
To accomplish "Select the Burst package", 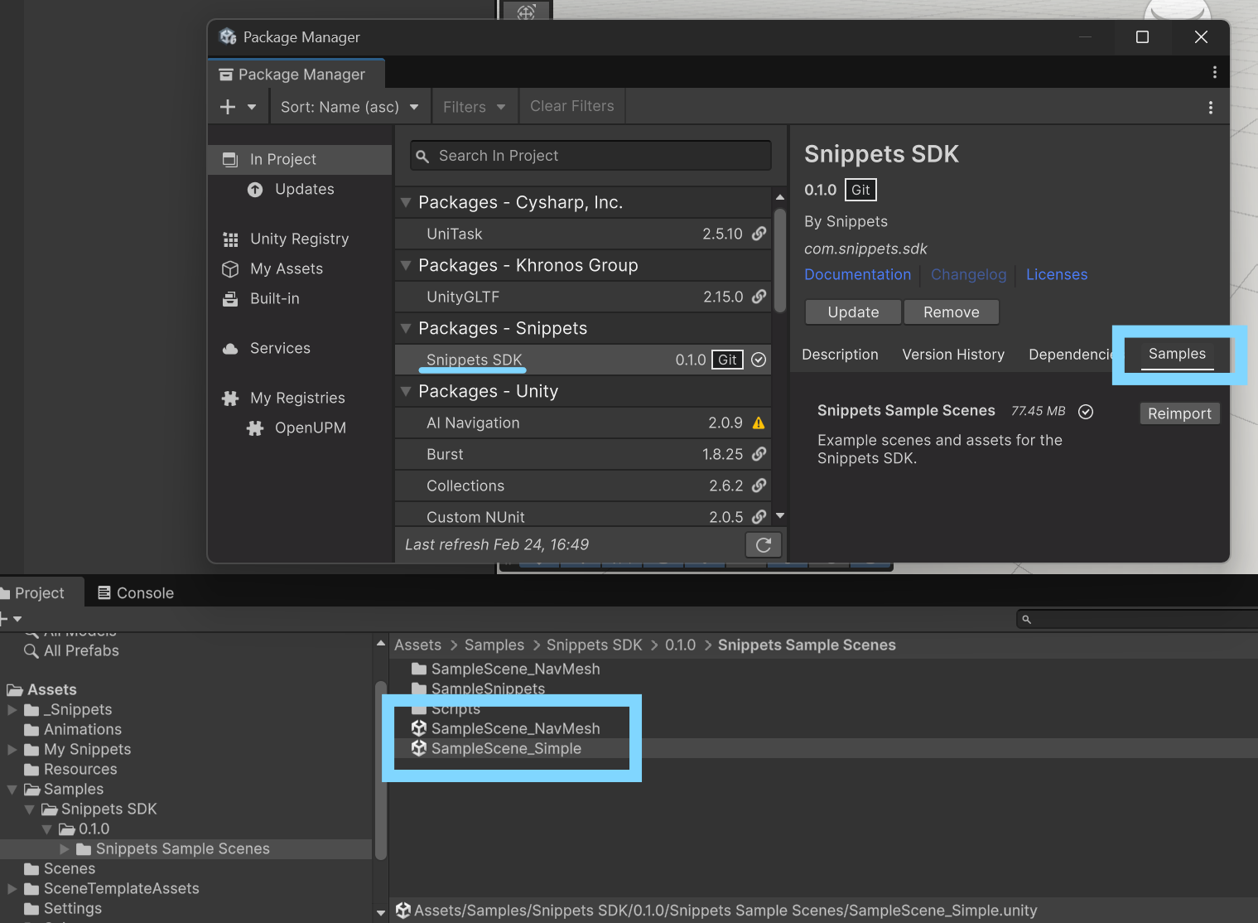I will (x=583, y=455).
